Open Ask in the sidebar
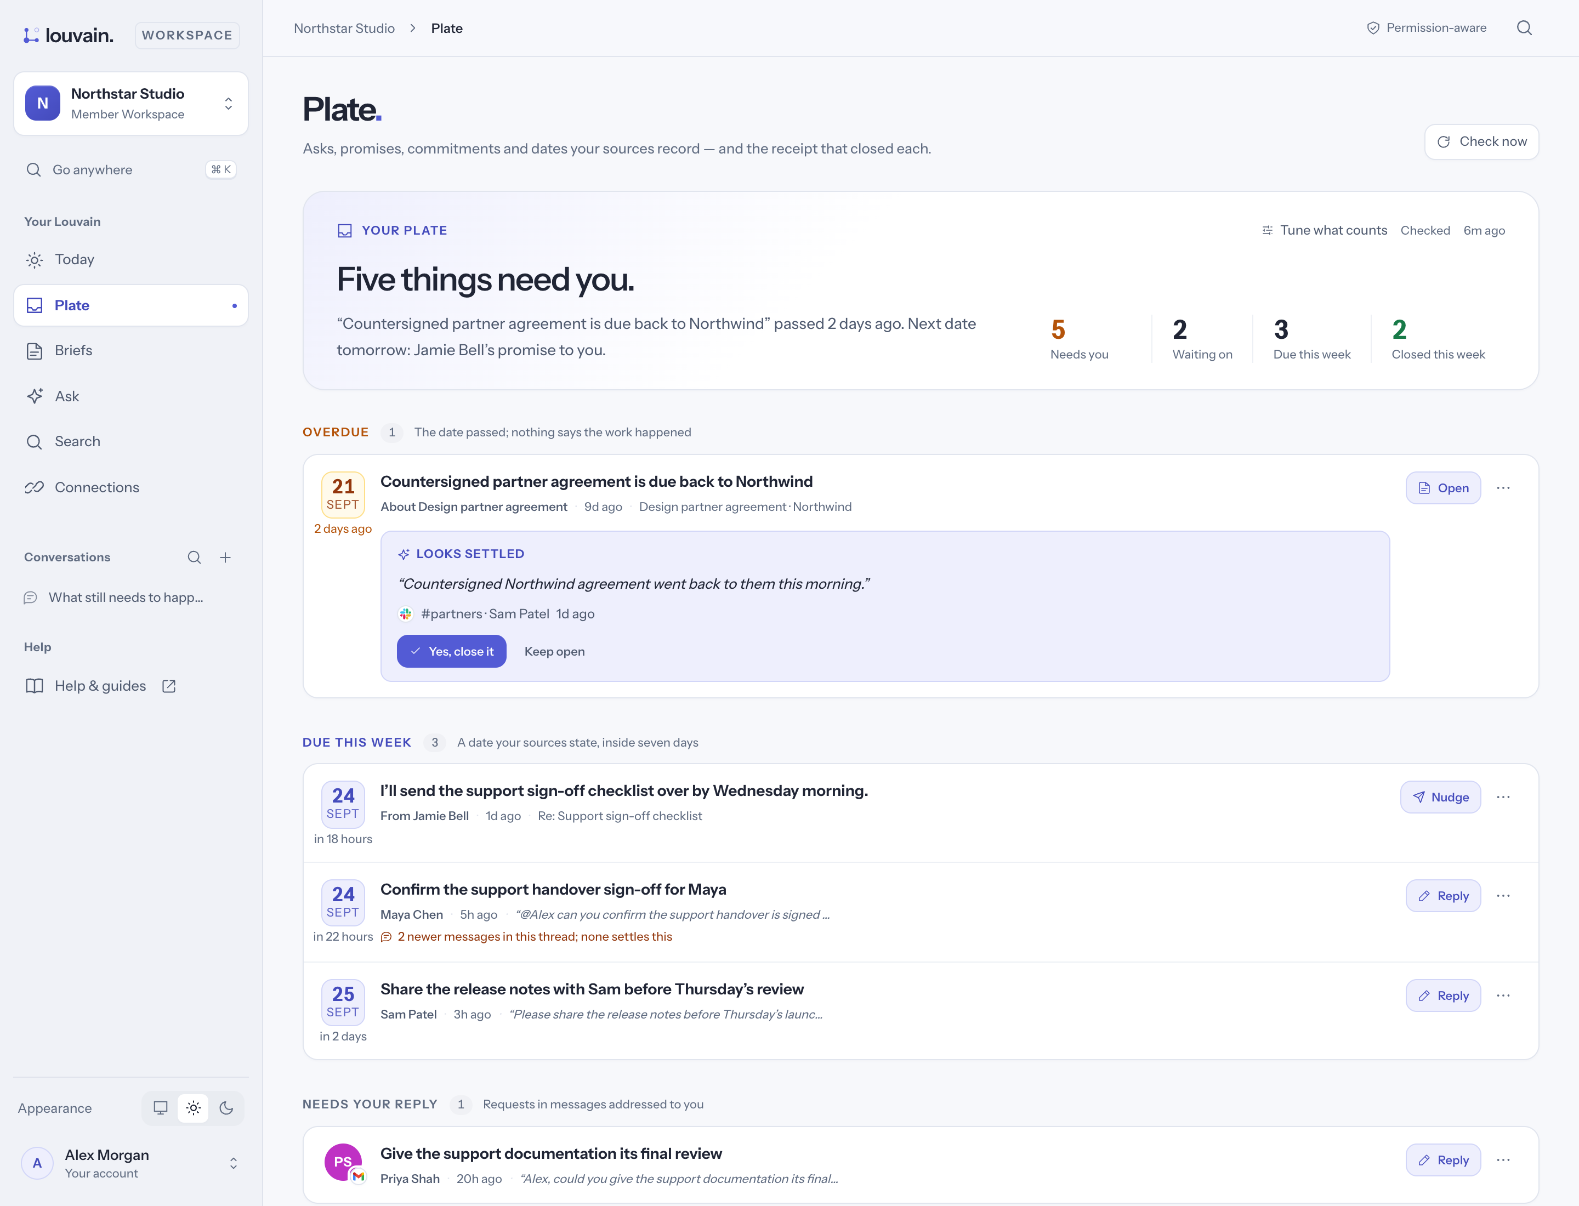 coord(130,396)
